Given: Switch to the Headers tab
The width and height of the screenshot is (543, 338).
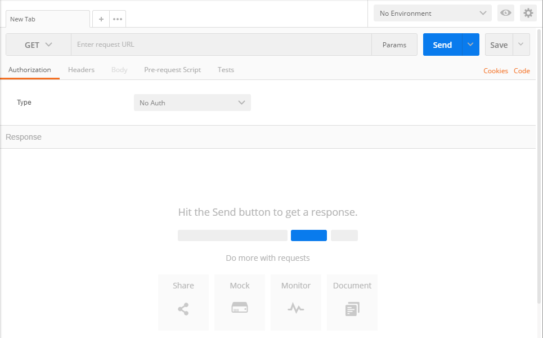Looking at the screenshot, I should coord(82,70).
